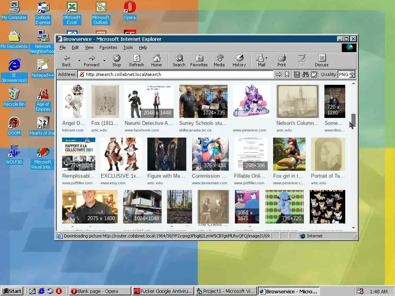Go to the Home page
Image resolution: width=395 pixels, height=296 pixels.
[157, 61]
